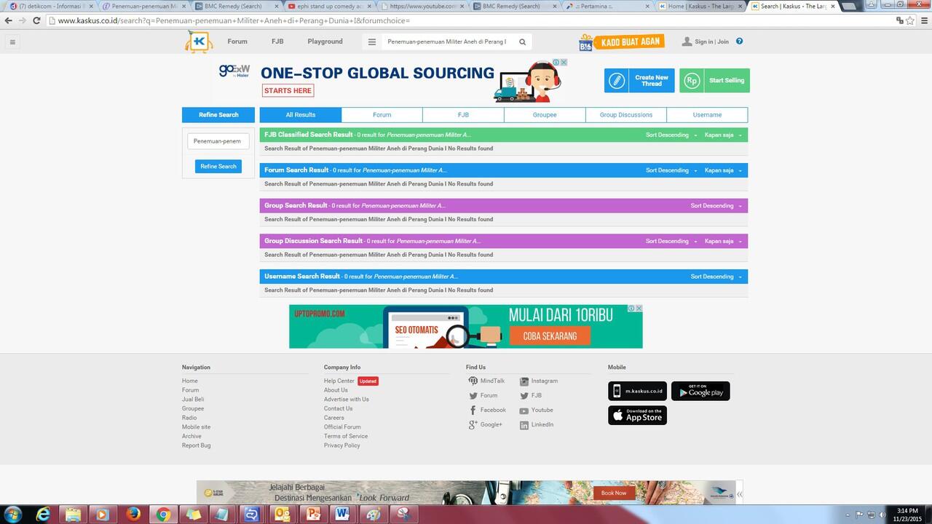Screen dimensions: 932x524
Task: Switch to the FJB results tab
Action: tap(463, 115)
